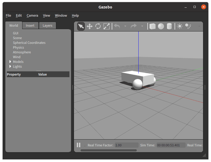This screenshot has width=211, height=162.
Task: Open the View menu
Action: click(x=46, y=16)
